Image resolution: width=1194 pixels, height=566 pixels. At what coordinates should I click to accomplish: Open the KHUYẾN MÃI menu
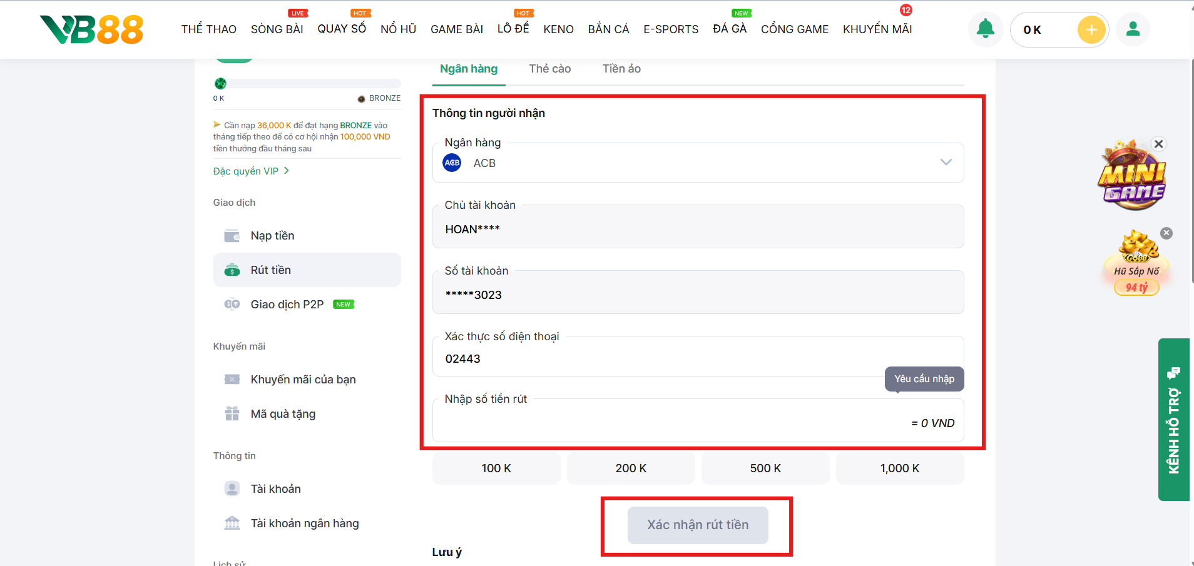point(877,29)
